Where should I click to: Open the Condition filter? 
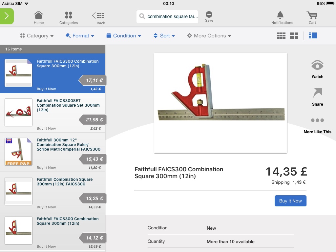coord(124,36)
